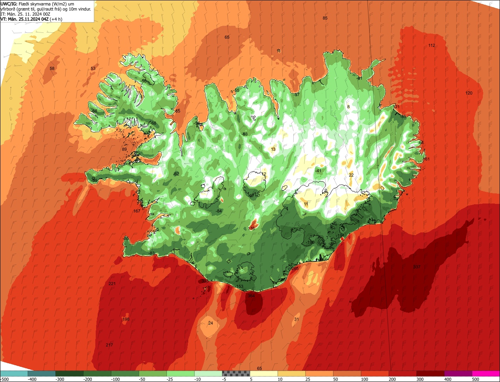
Task: Click the -61 value in northeast Iceland
Action: click(359, 78)
